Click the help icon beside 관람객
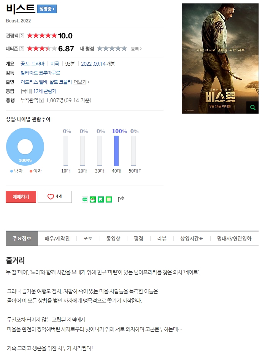262x353 pixels. click(22, 36)
